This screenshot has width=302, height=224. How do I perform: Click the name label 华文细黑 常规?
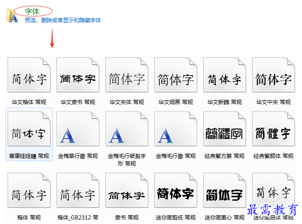click(x=176, y=102)
